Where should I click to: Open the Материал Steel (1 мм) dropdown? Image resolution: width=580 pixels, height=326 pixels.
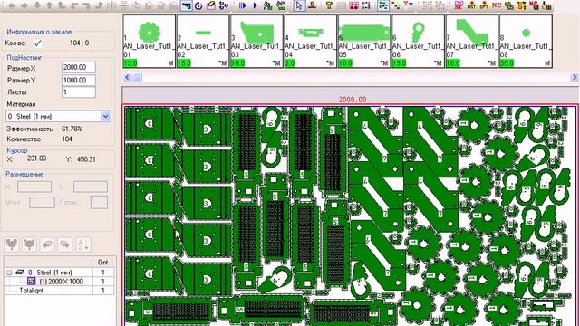[105, 117]
